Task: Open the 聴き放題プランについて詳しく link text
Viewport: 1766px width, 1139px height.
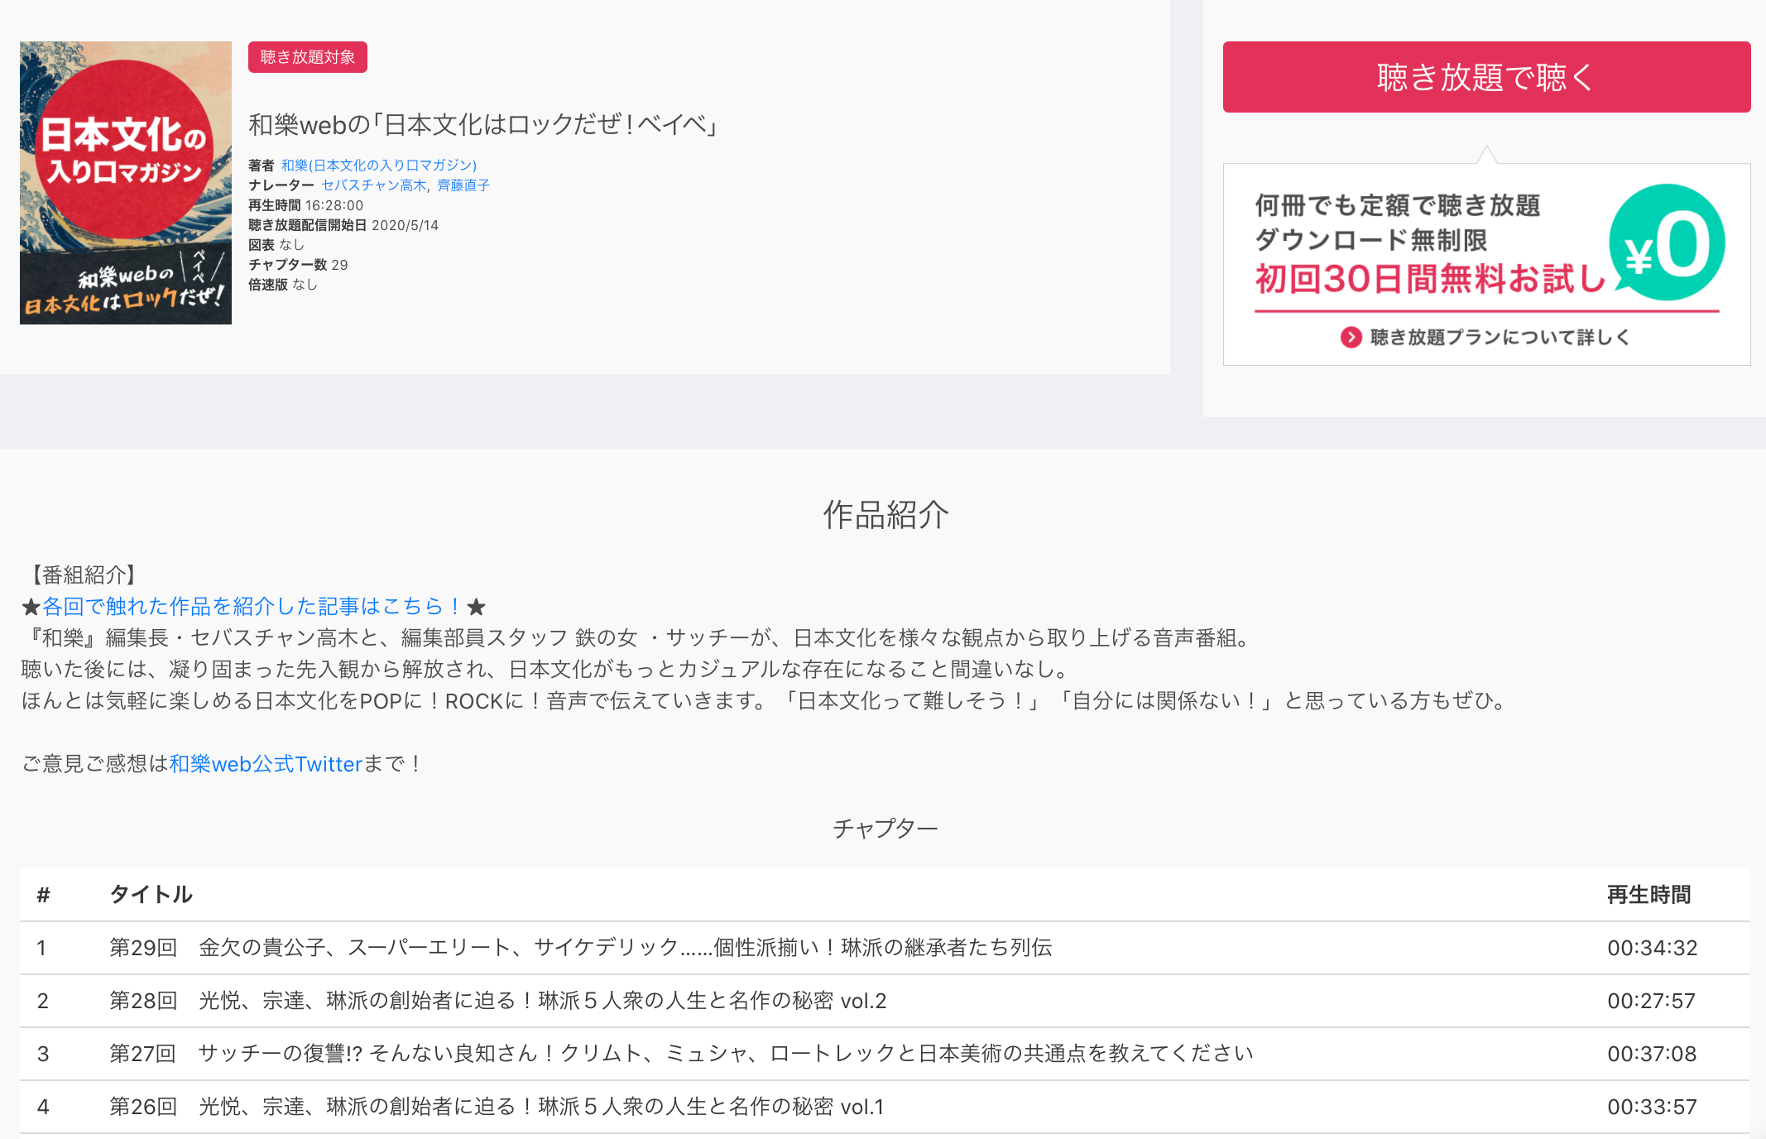Action: tap(1500, 337)
